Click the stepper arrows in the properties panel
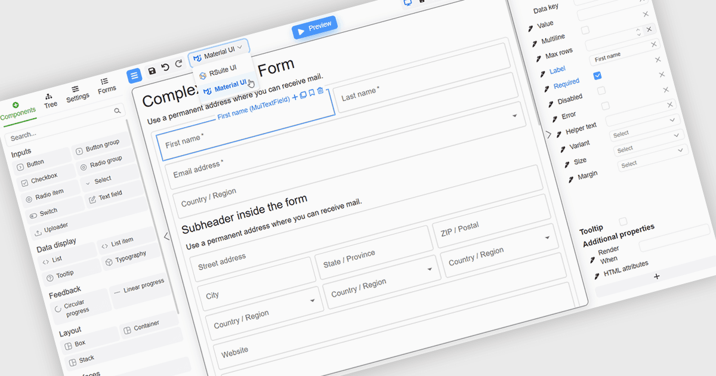The height and width of the screenshot is (376, 716). tap(638, 31)
